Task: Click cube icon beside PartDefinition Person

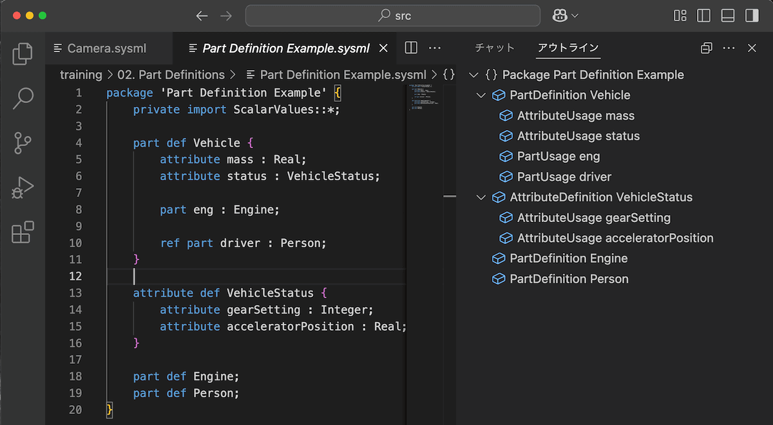Action: click(499, 279)
